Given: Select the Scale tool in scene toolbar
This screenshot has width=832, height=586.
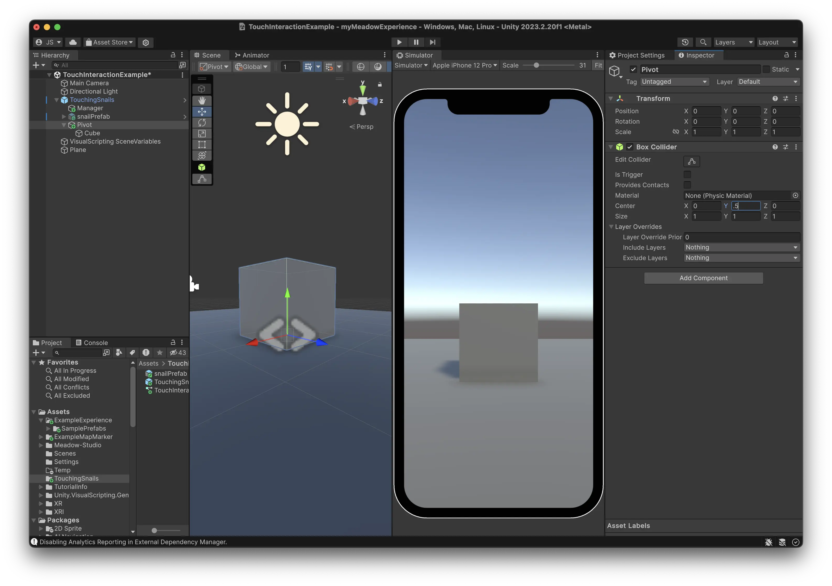Looking at the screenshot, I should [x=202, y=134].
